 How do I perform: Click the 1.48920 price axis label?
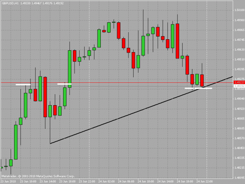[240, 109]
